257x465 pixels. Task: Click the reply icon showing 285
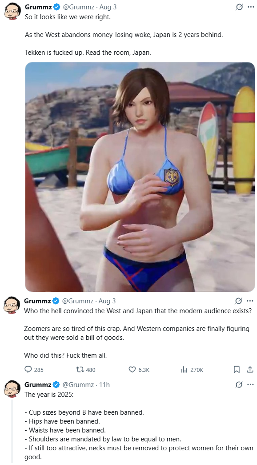(x=28, y=370)
